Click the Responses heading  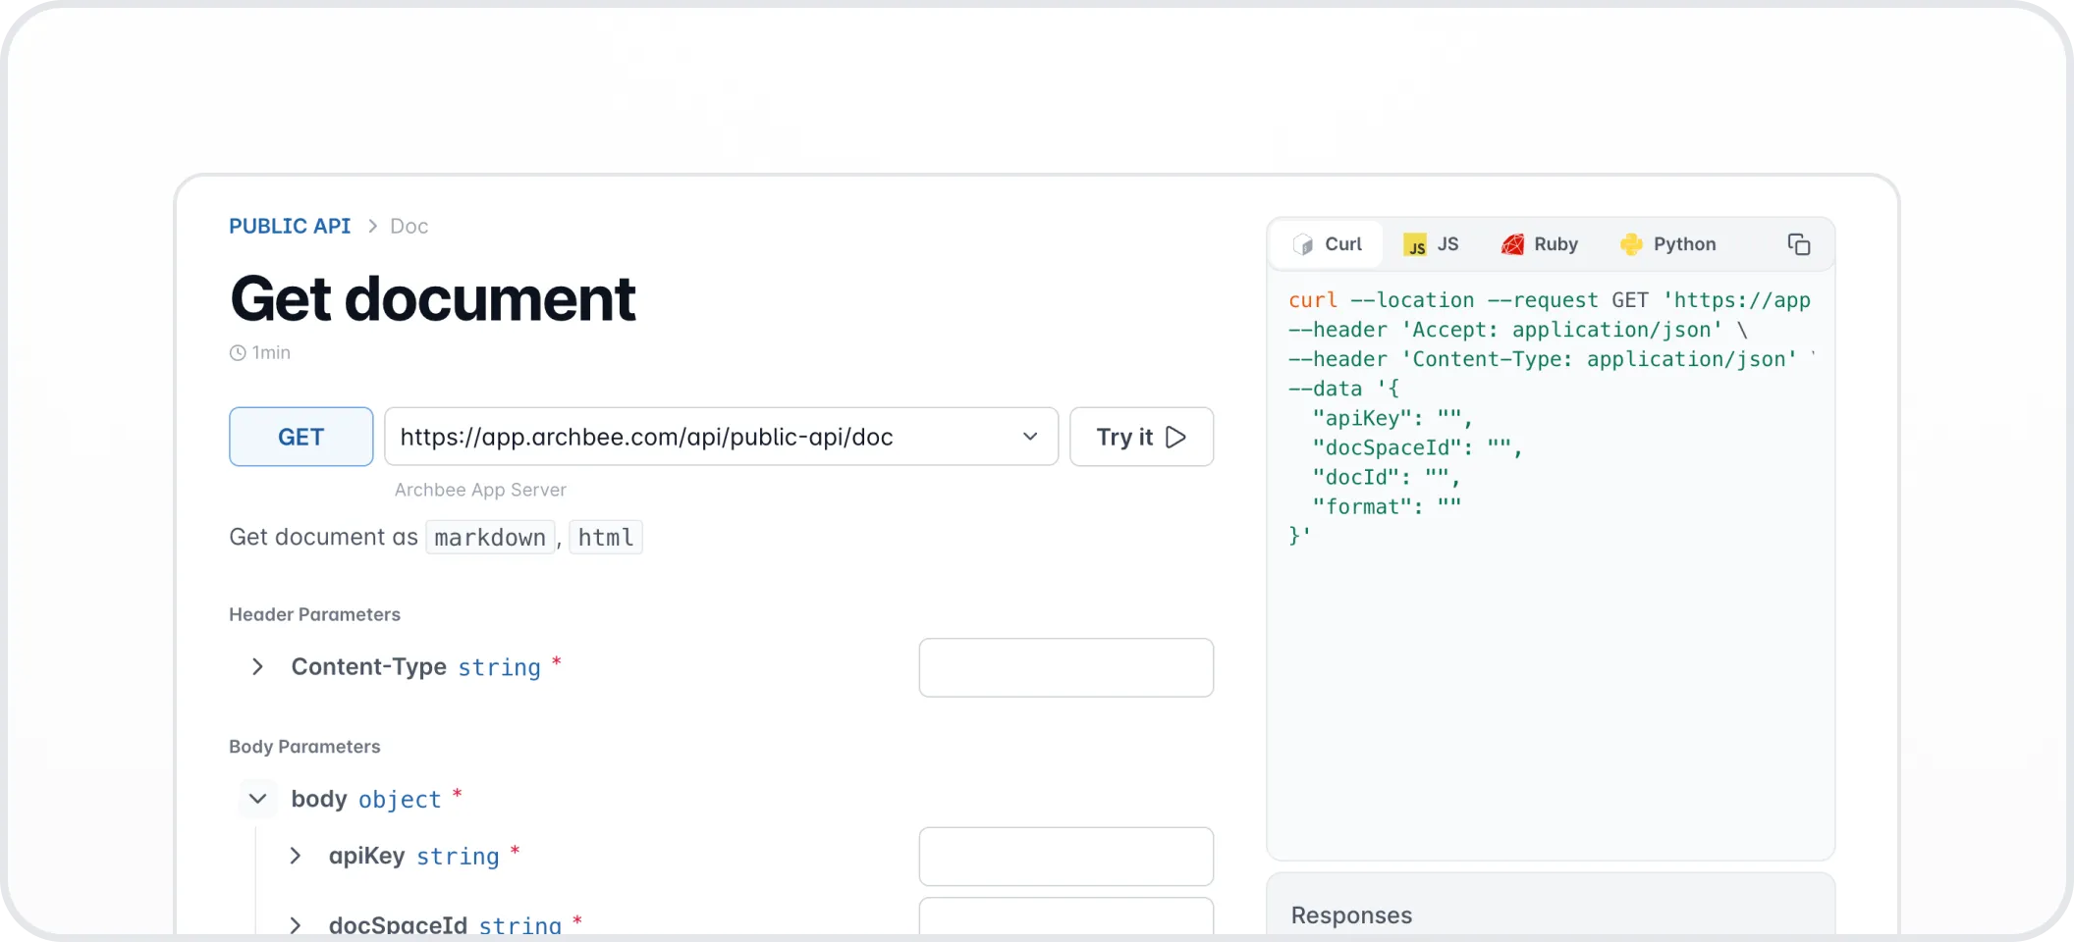click(1351, 916)
